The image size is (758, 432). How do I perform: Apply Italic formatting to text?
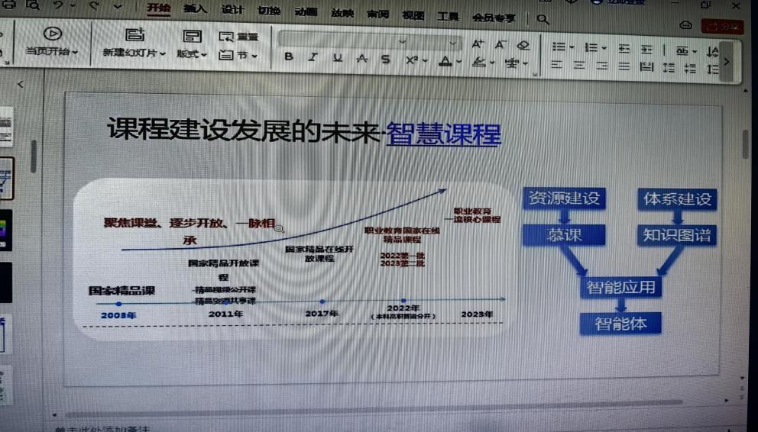pyautogui.click(x=313, y=58)
